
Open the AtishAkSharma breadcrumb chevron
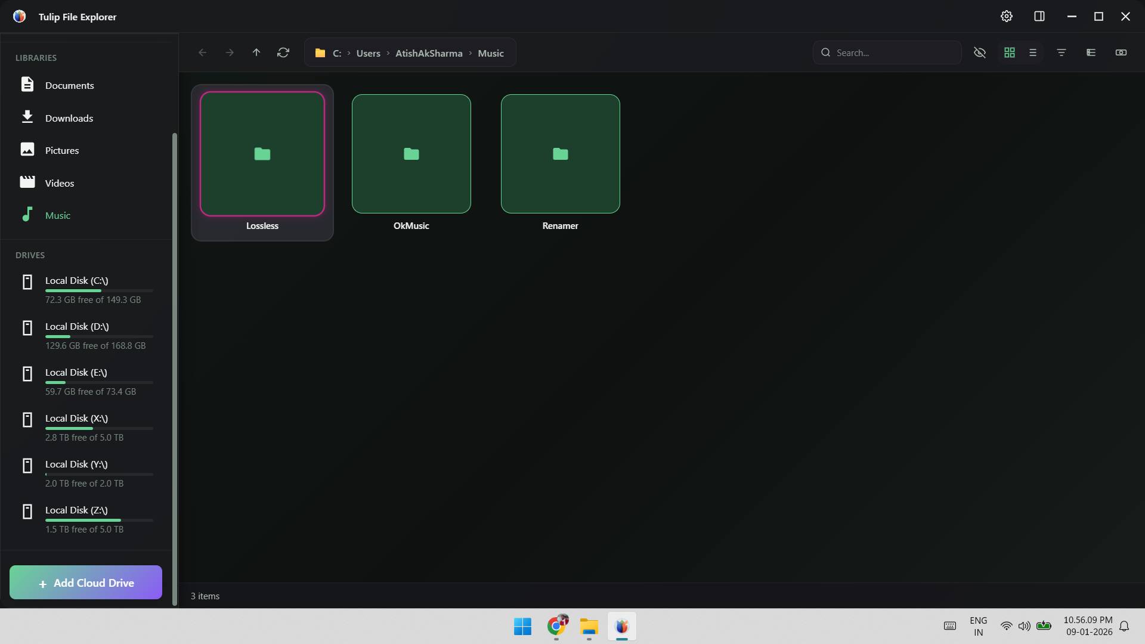(470, 53)
